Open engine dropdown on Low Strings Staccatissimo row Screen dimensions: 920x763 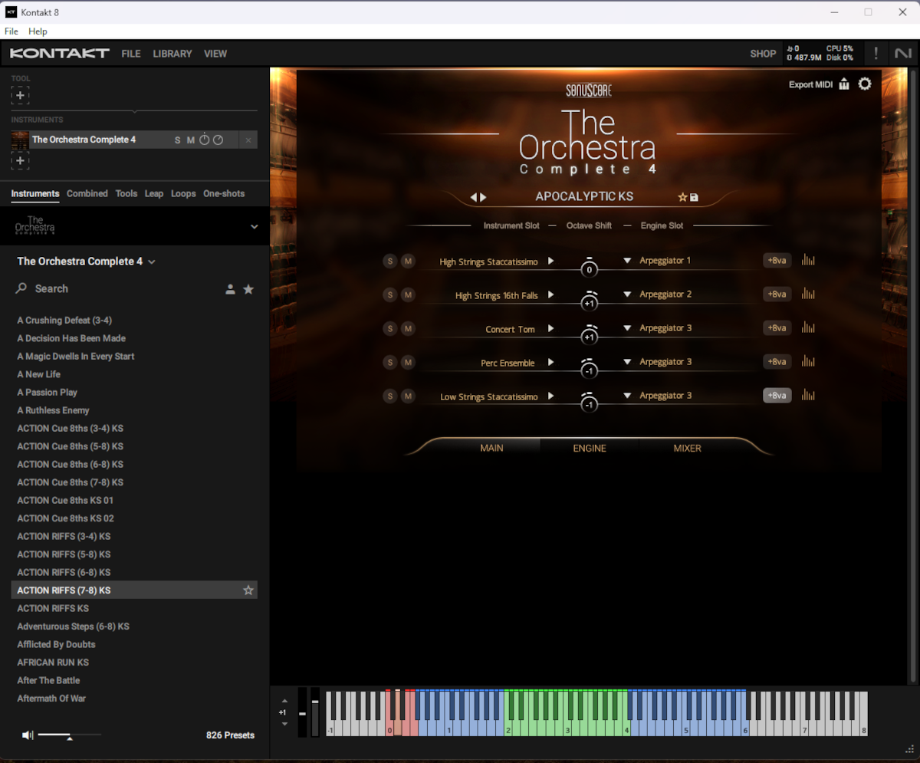(627, 396)
